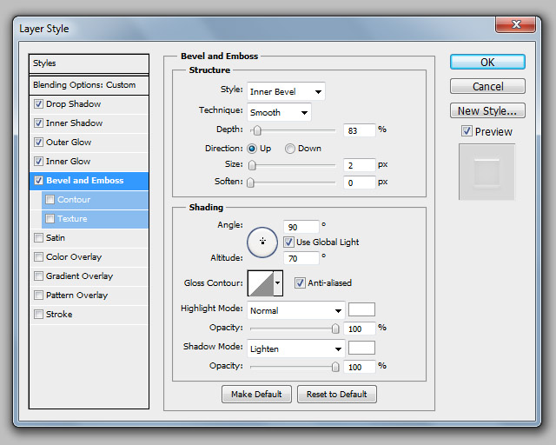This screenshot has width=556, height=445.
Task: Select the Stroke label in list
Action: point(59,315)
